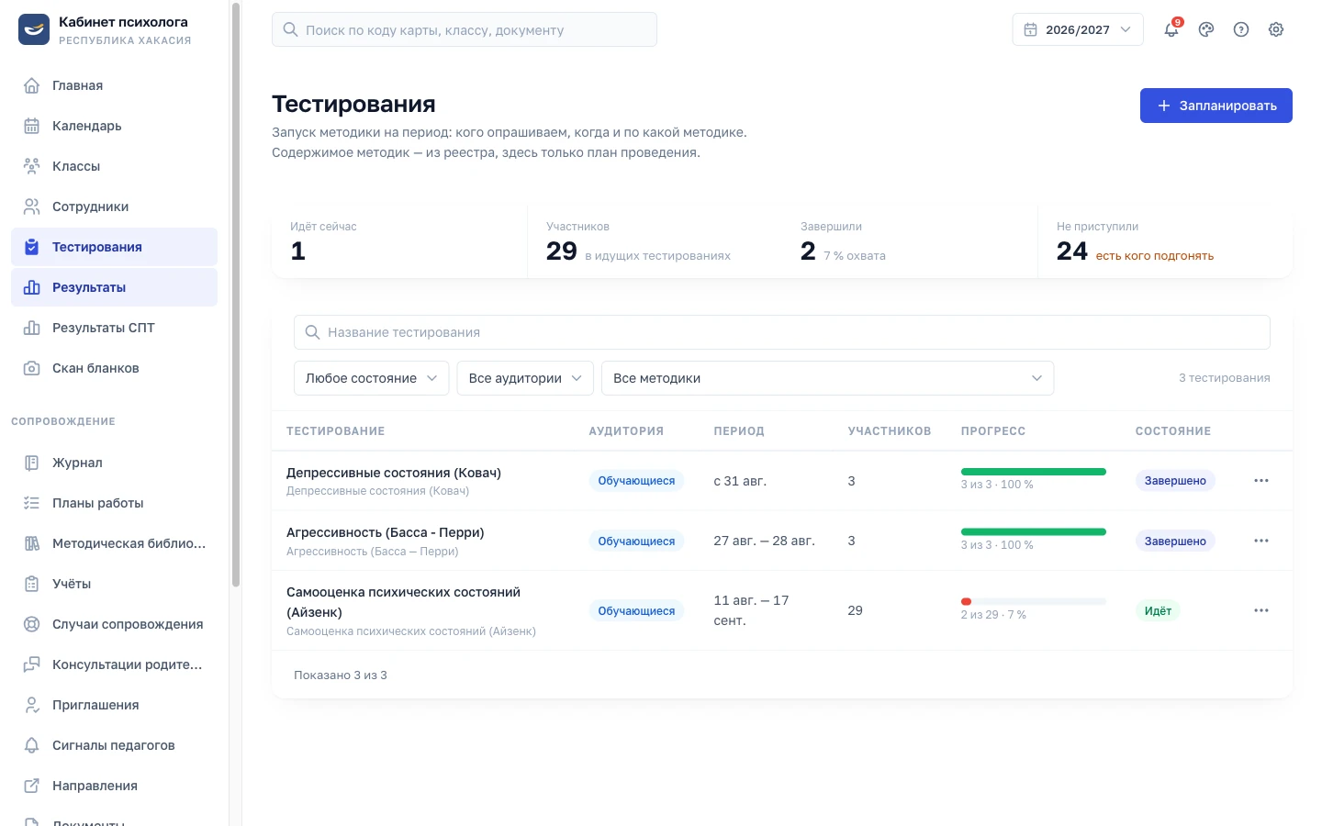Screen dimensions: 1322x826
Task: Open Учёты in sidebar
Action: pyautogui.click(x=114, y=584)
